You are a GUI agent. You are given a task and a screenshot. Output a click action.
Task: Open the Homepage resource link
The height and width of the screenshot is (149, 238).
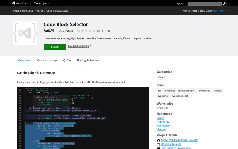(x=163, y=126)
